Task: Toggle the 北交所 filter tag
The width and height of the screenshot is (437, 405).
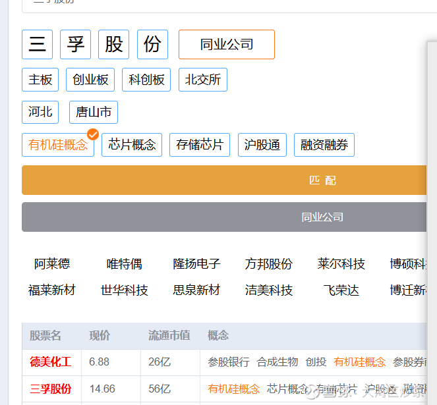Action: coord(203,80)
